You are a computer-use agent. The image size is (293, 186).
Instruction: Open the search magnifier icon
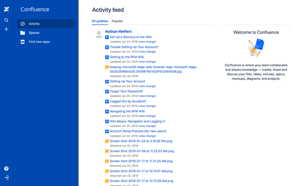click(6, 20)
